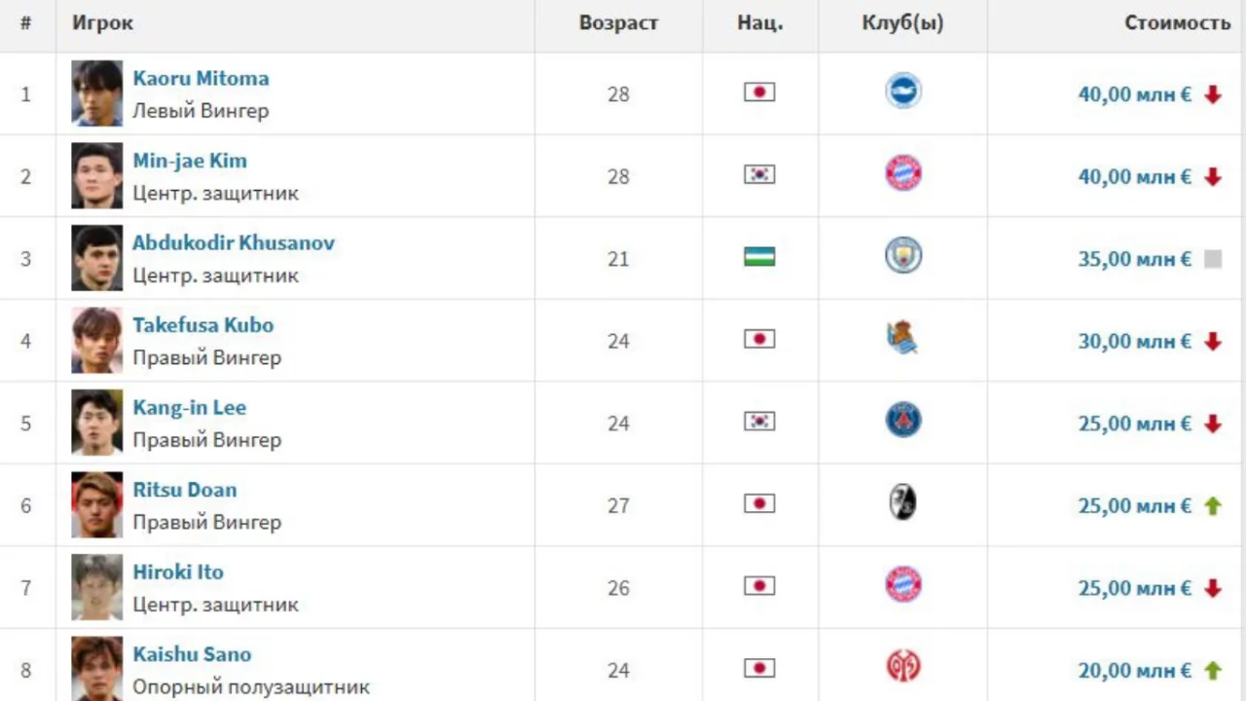Click Hiroki Ito's portrait thumbnail
The image size is (1246, 701).
pos(96,587)
